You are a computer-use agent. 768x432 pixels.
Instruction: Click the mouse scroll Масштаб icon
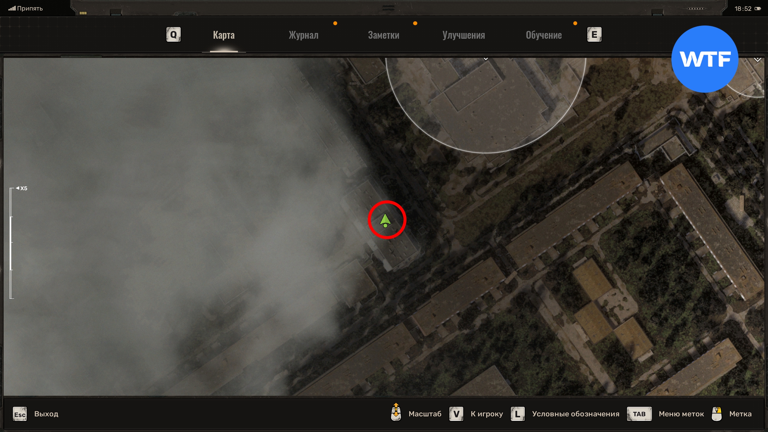click(396, 412)
